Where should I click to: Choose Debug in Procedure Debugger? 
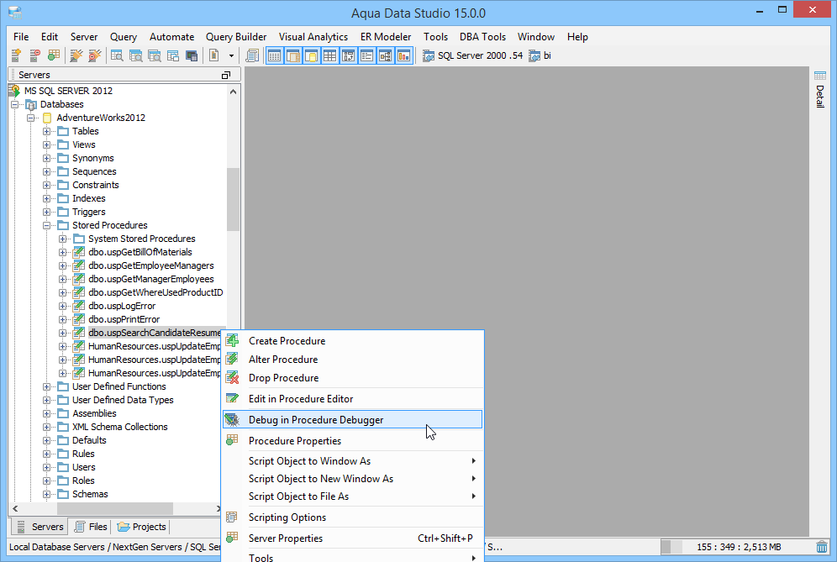coord(352,419)
